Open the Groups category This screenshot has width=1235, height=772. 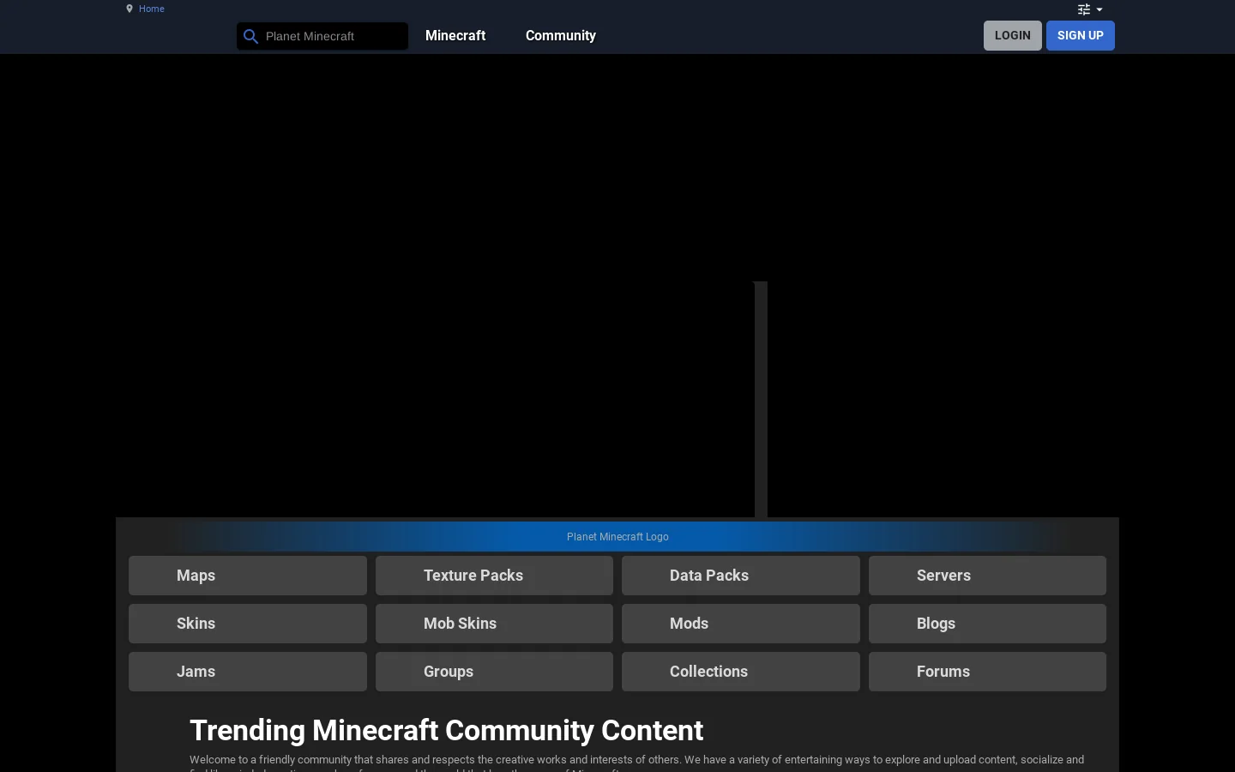click(494, 672)
